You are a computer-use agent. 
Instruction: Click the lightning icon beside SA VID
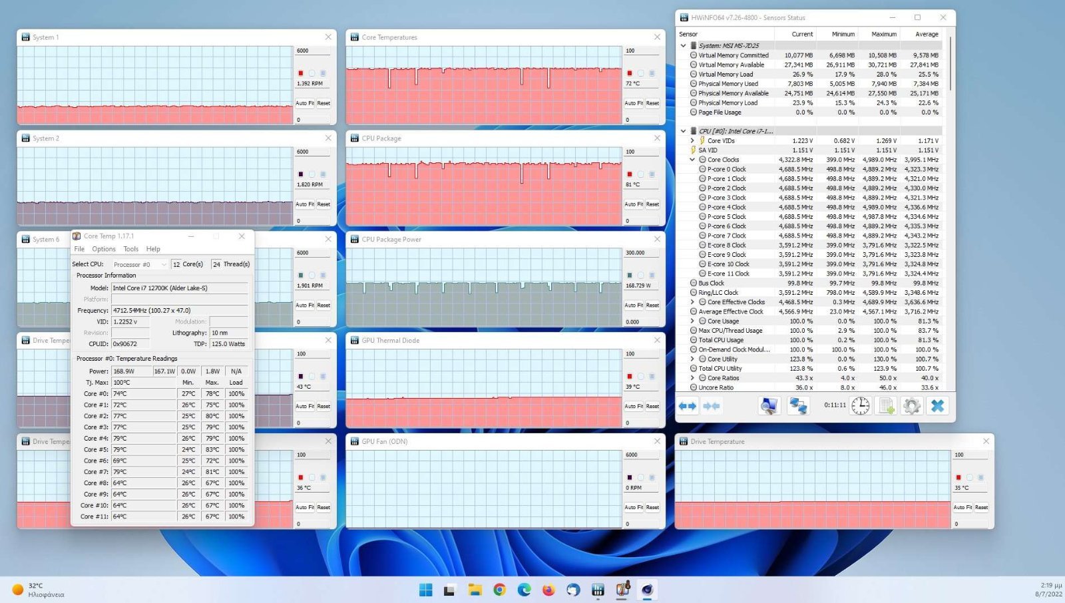(694, 150)
